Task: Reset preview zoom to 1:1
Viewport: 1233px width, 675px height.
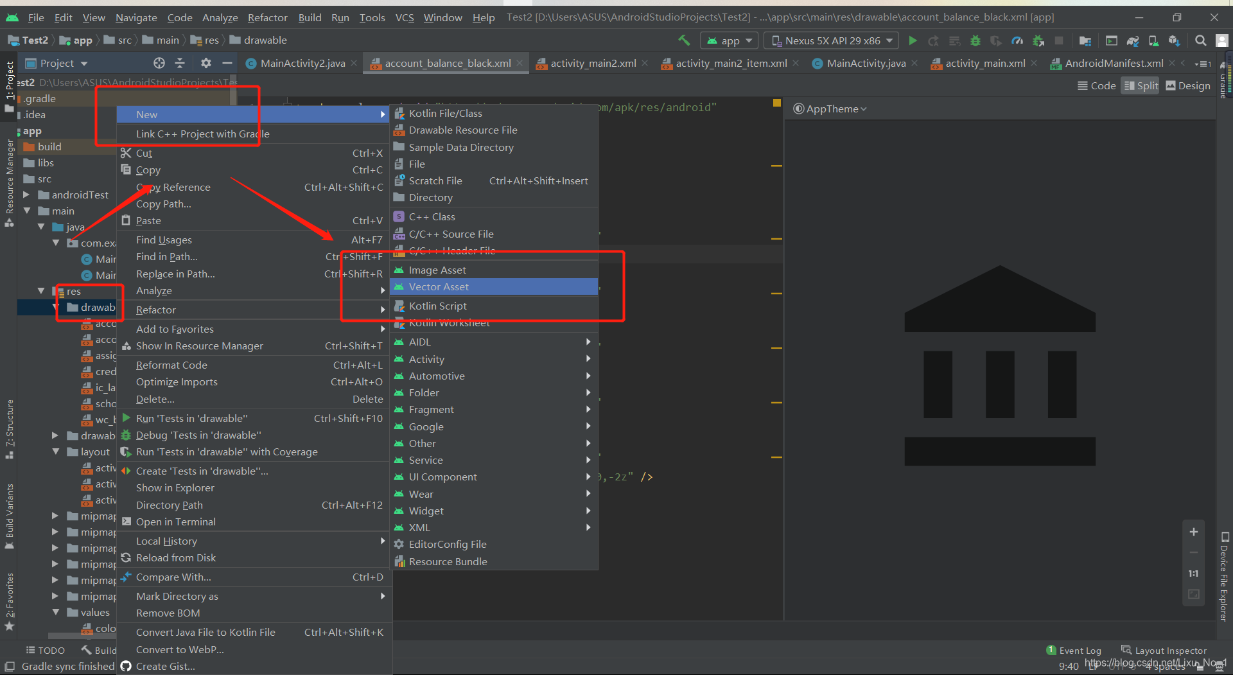Action: [x=1194, y=574]
